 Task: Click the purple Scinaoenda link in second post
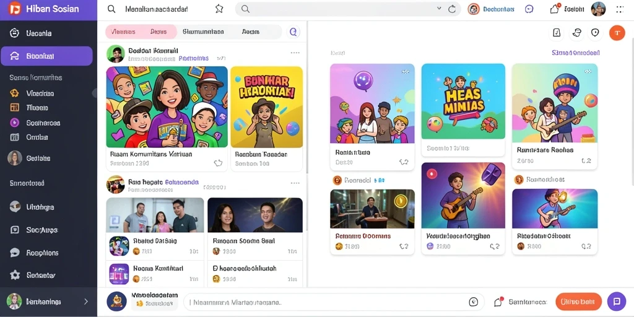click(x=182, y=183)
